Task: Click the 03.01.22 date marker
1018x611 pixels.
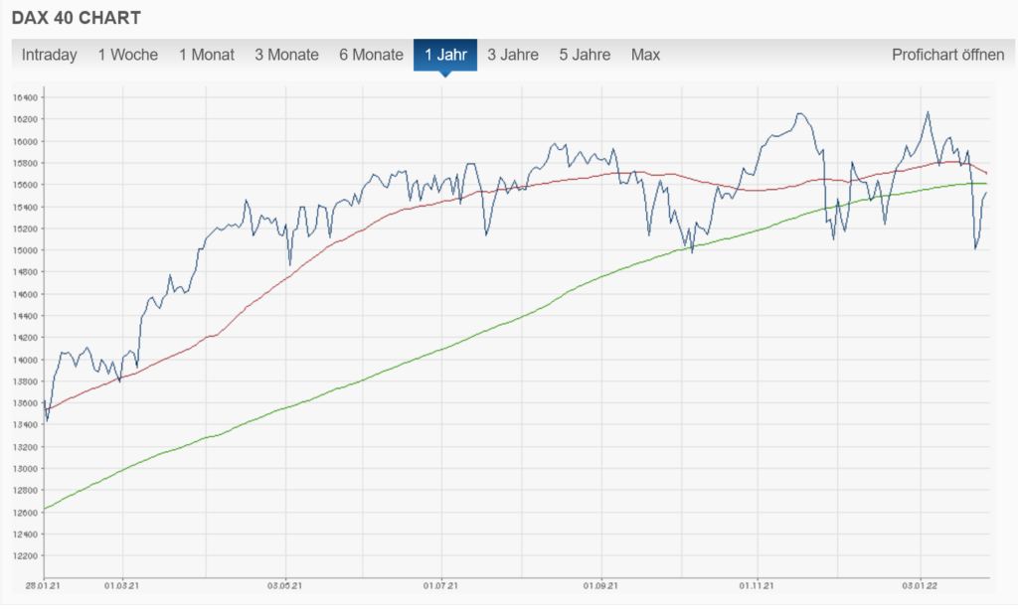Action: pyautogui.click(x=920, y=585)
